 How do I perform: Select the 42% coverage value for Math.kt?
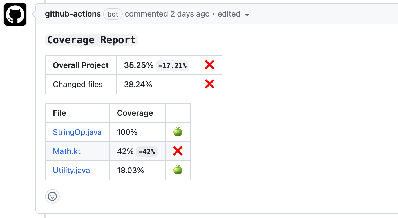tap(126, 151)
